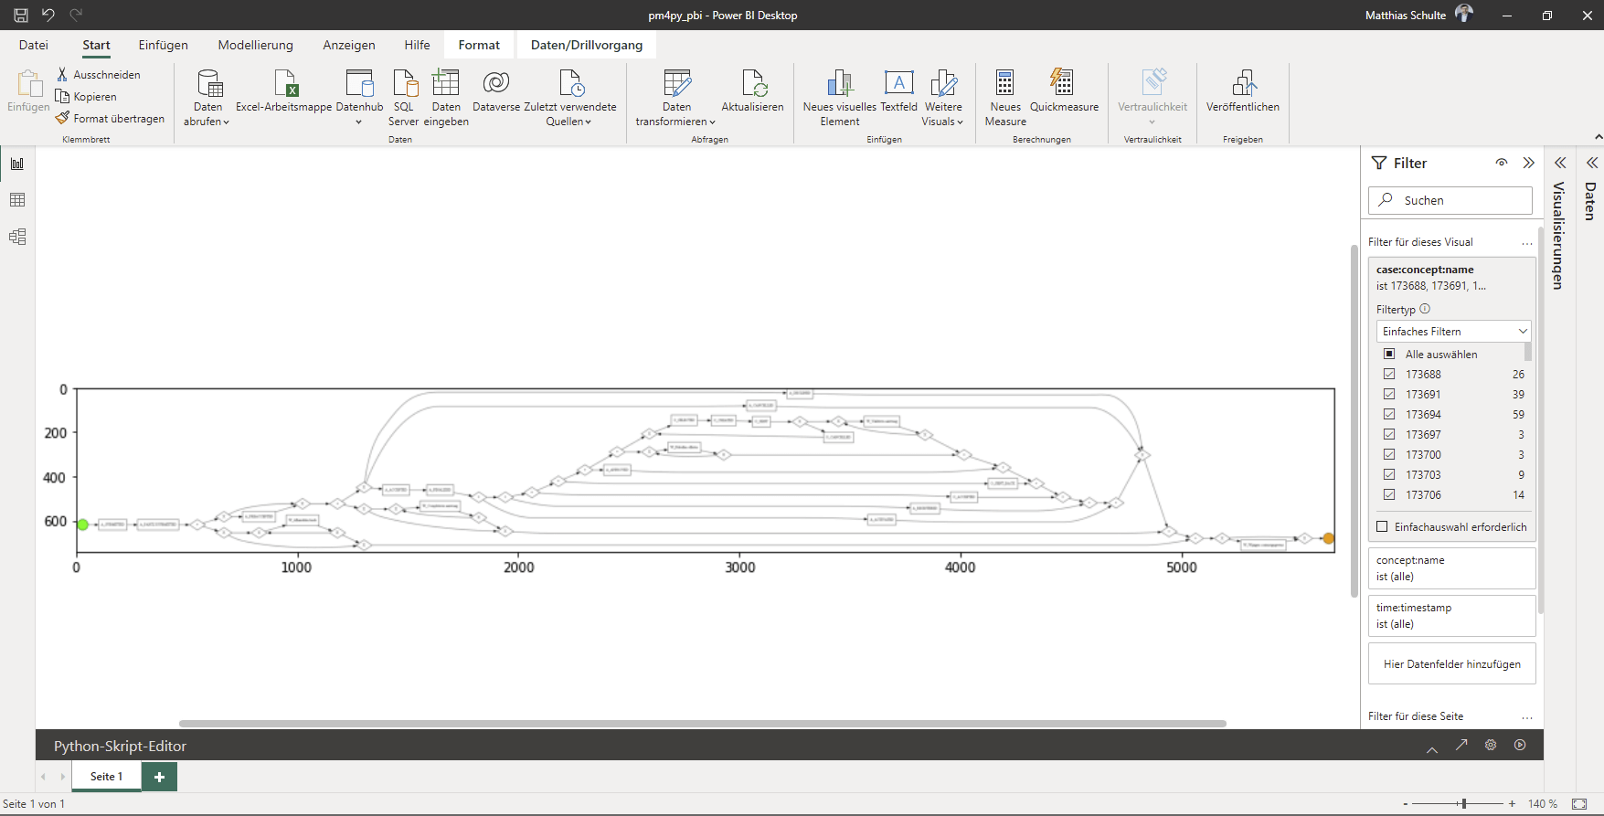The image size is (1604, 816).
Task: Create Neues Measure
Action: coord(1005,97)
